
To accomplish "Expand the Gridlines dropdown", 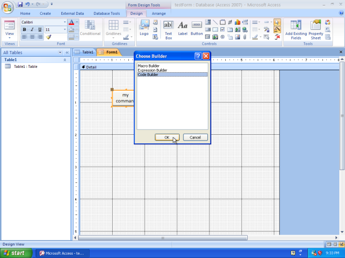I will pos(113,38).
